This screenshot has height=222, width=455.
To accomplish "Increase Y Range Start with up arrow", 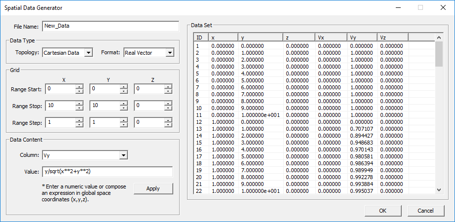I will click(123, 87).
